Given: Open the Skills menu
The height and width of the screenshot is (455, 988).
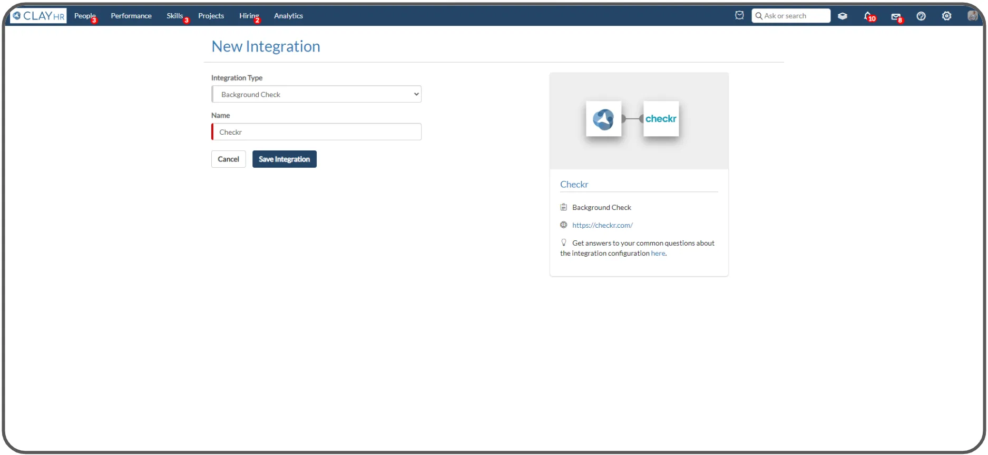Looking at the screenshot, I should tap(175, 16).
